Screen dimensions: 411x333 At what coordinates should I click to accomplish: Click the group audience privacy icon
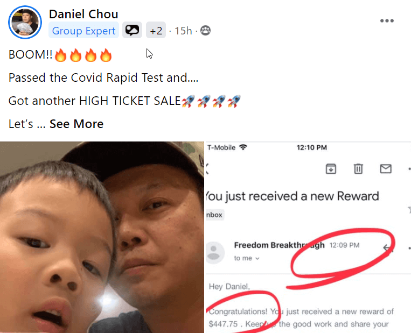click(x=206, y=30)
